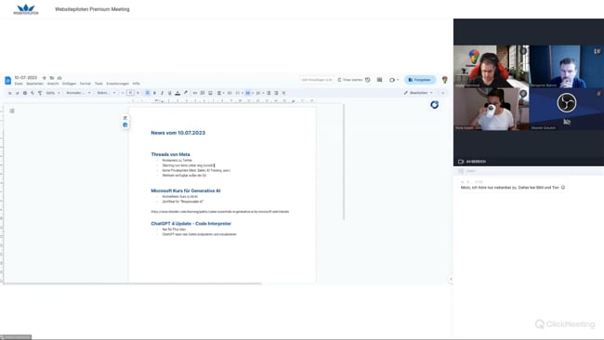This screenshot has width=604, height=340.
Task: Click the AV-BEREICH label
Action: coord(476,162)
